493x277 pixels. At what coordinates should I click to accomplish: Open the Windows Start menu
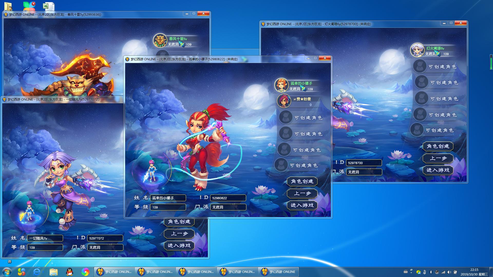pyautogui.click(x=7, y=272)
